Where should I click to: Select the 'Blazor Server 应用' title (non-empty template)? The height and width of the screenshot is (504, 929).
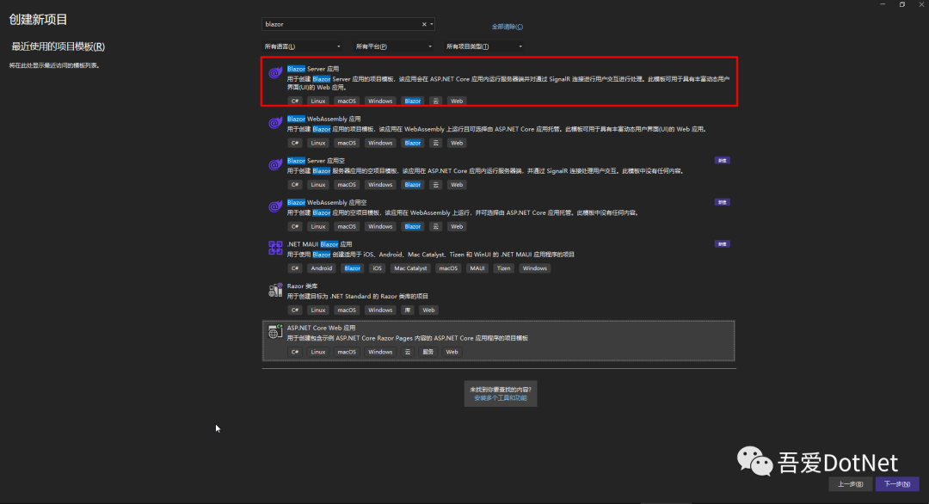(x=313, y=69)
